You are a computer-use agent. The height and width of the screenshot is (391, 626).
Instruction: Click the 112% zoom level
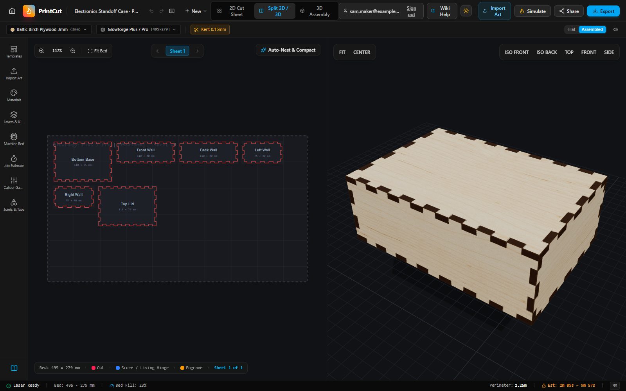click(x=57, y=51)
